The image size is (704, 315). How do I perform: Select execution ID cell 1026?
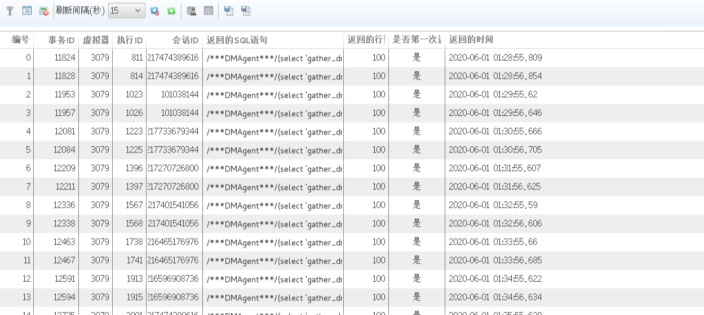(135, 113)
